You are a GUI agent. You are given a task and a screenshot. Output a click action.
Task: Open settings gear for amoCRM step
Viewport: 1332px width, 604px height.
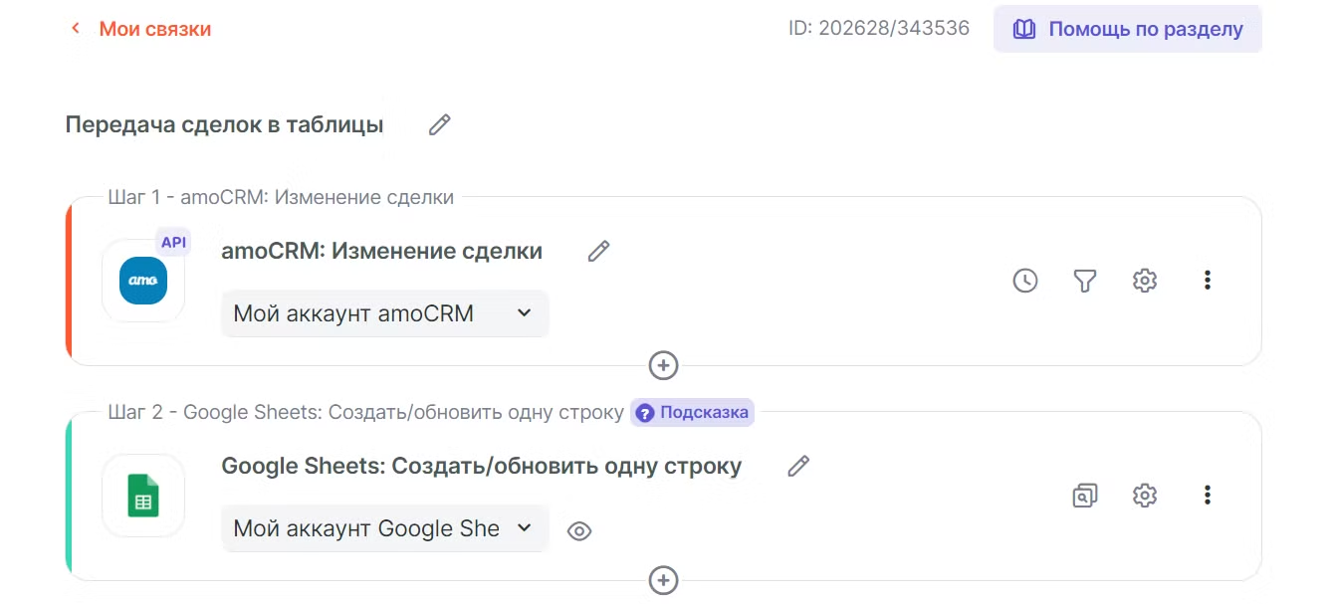click(x=1145, y=281)
